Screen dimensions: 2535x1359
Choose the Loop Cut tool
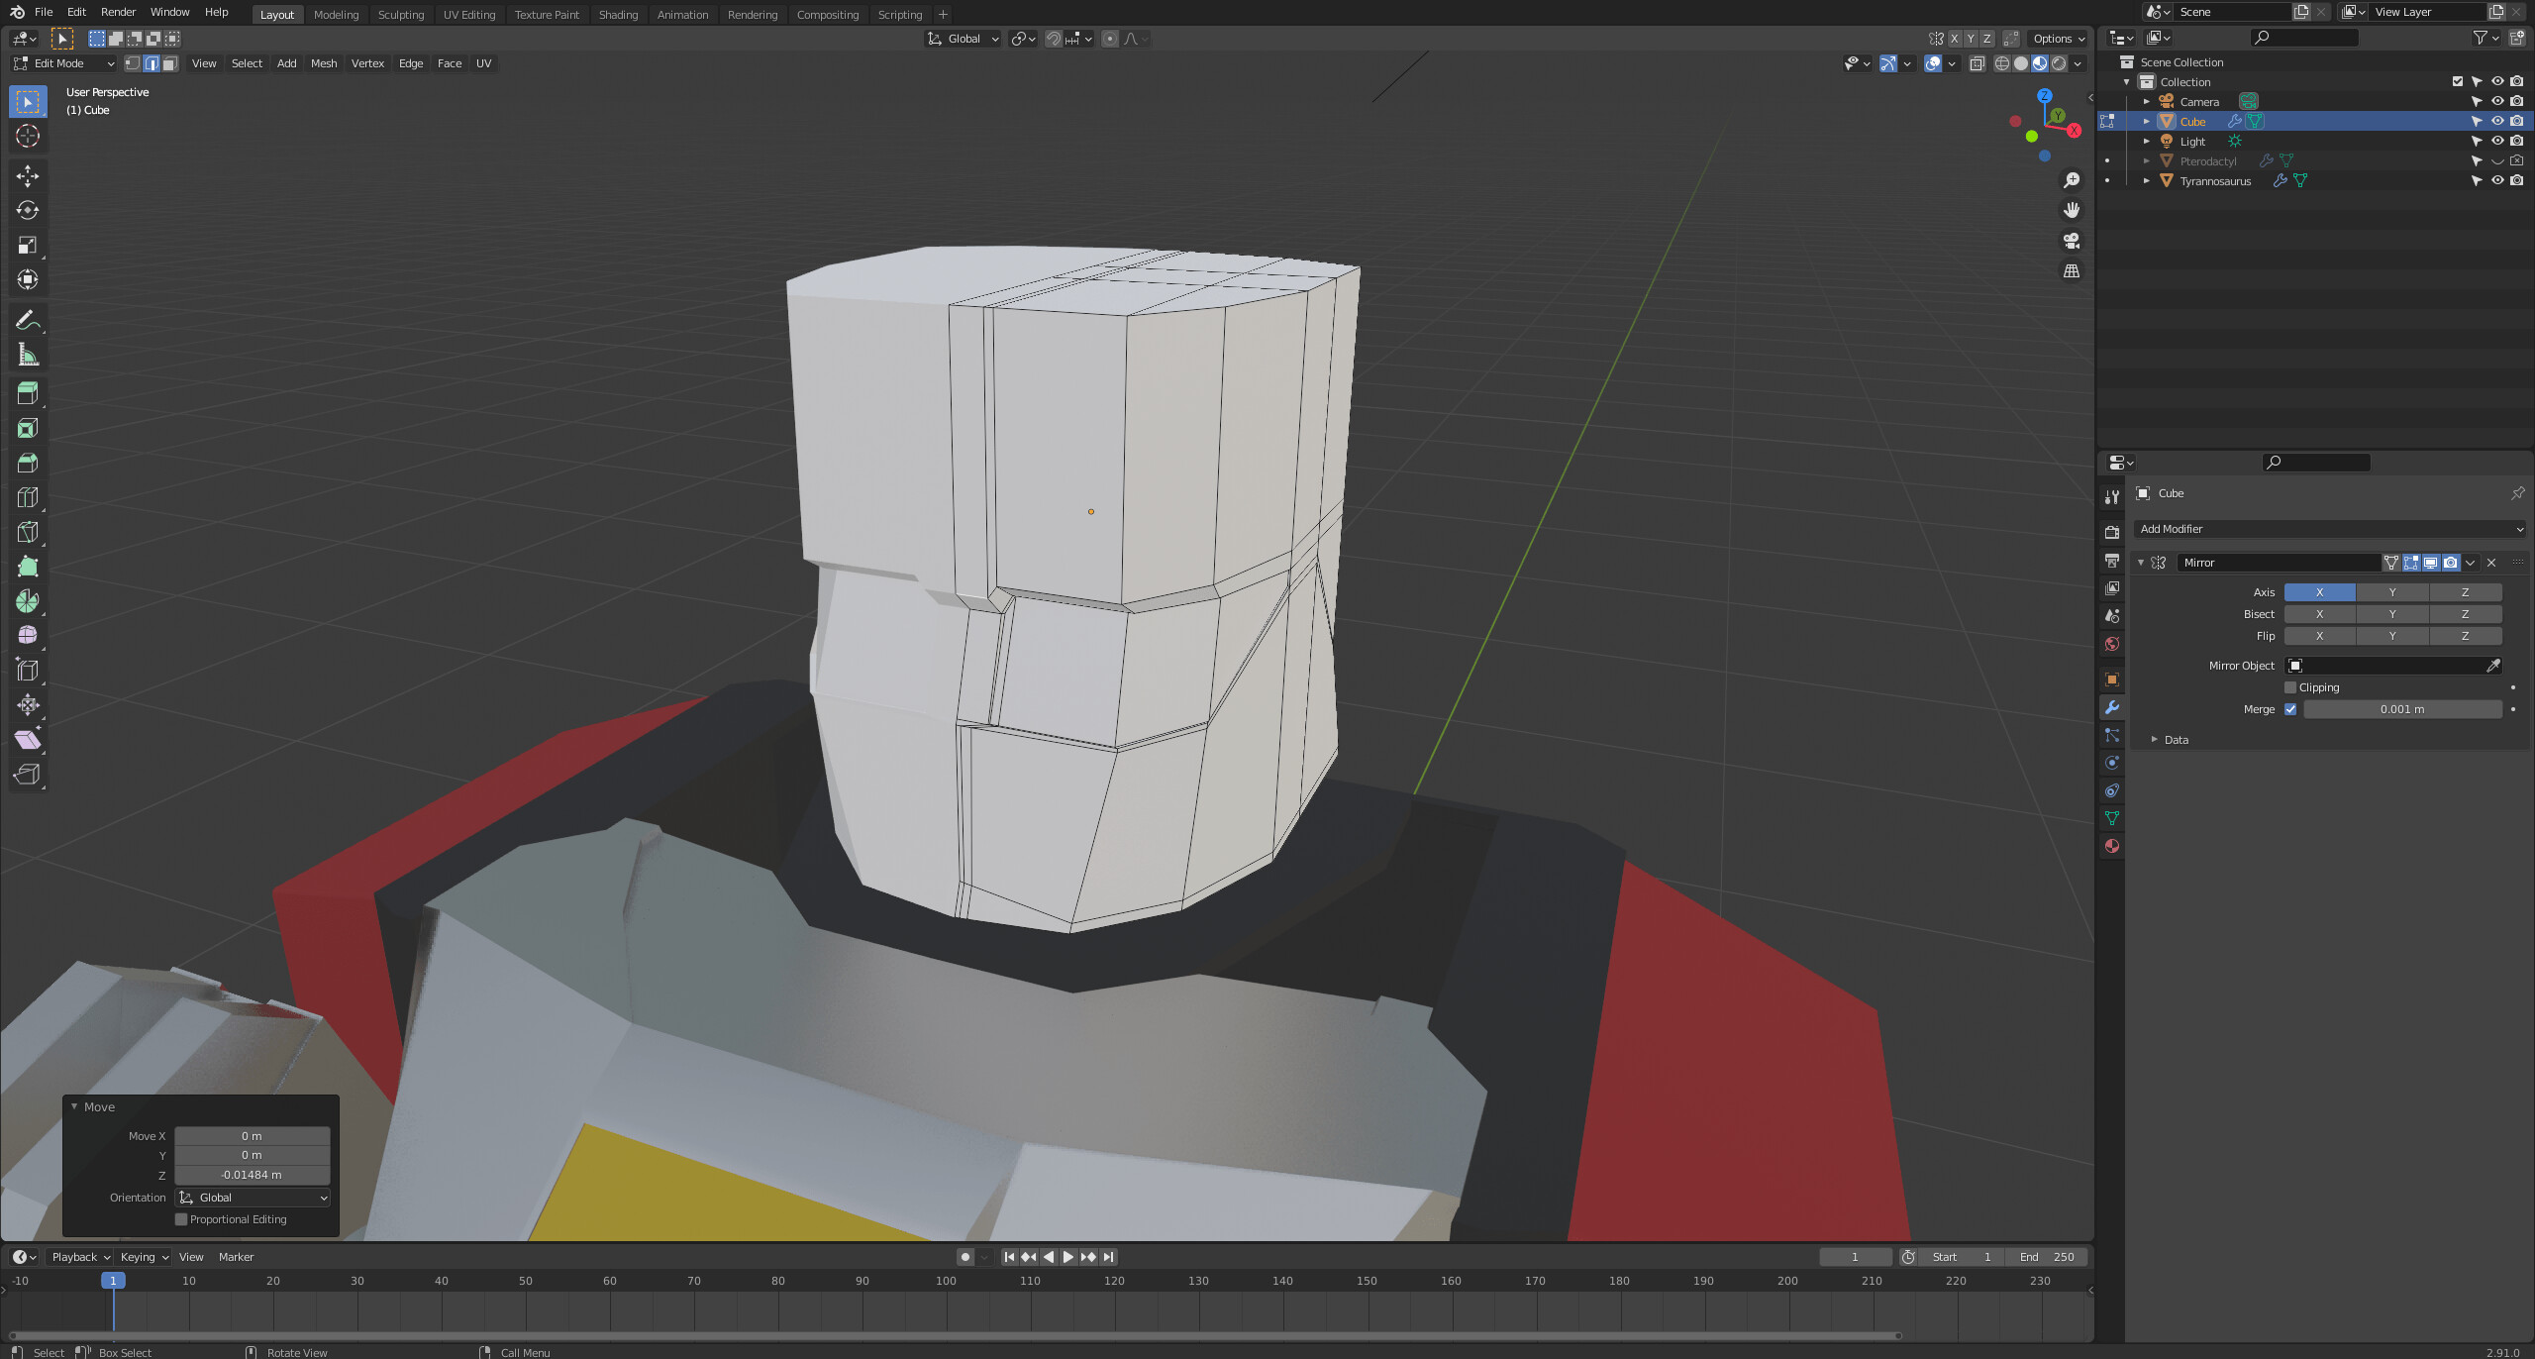click(28, 497)
